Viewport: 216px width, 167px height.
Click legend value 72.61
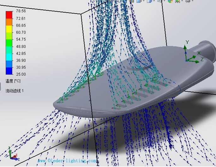click(x=21, y=19)
